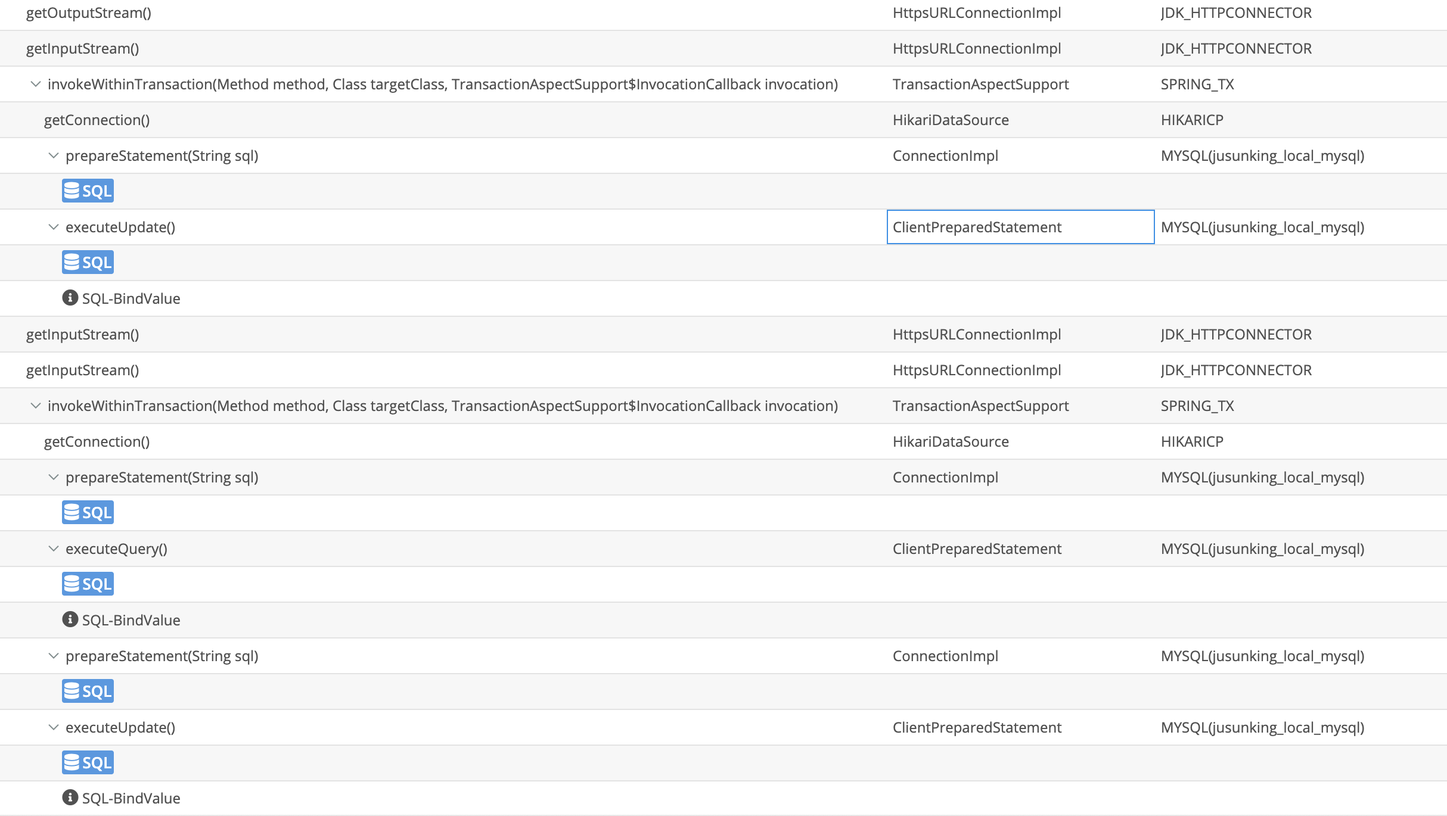Select the highlighted ClientPreparedStatement cell
Screen dimensions: 1447x816
coord(1020,227)
